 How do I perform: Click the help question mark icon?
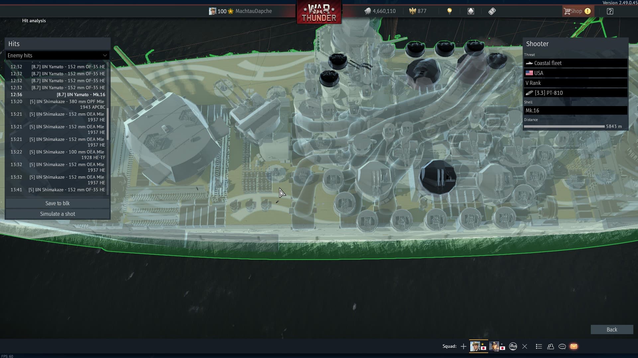tap(610, 11)
